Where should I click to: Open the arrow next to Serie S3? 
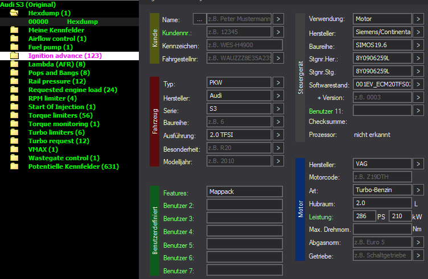coord(278,109)
